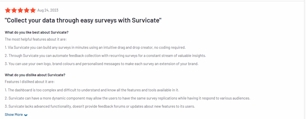Click the line about lacking advanced functionality
The image size is (306, 119).
coord(100,106)
